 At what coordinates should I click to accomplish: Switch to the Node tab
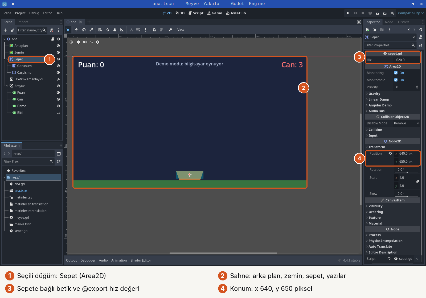point(389,22)
